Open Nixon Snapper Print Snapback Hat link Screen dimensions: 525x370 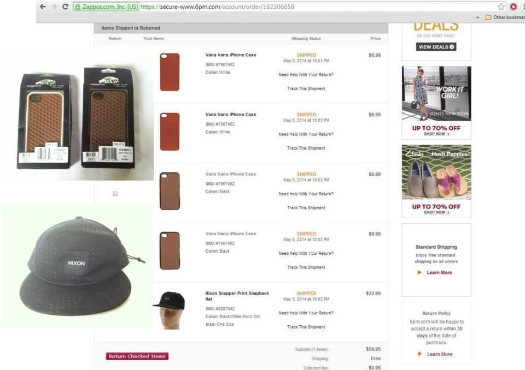[237, 296]
